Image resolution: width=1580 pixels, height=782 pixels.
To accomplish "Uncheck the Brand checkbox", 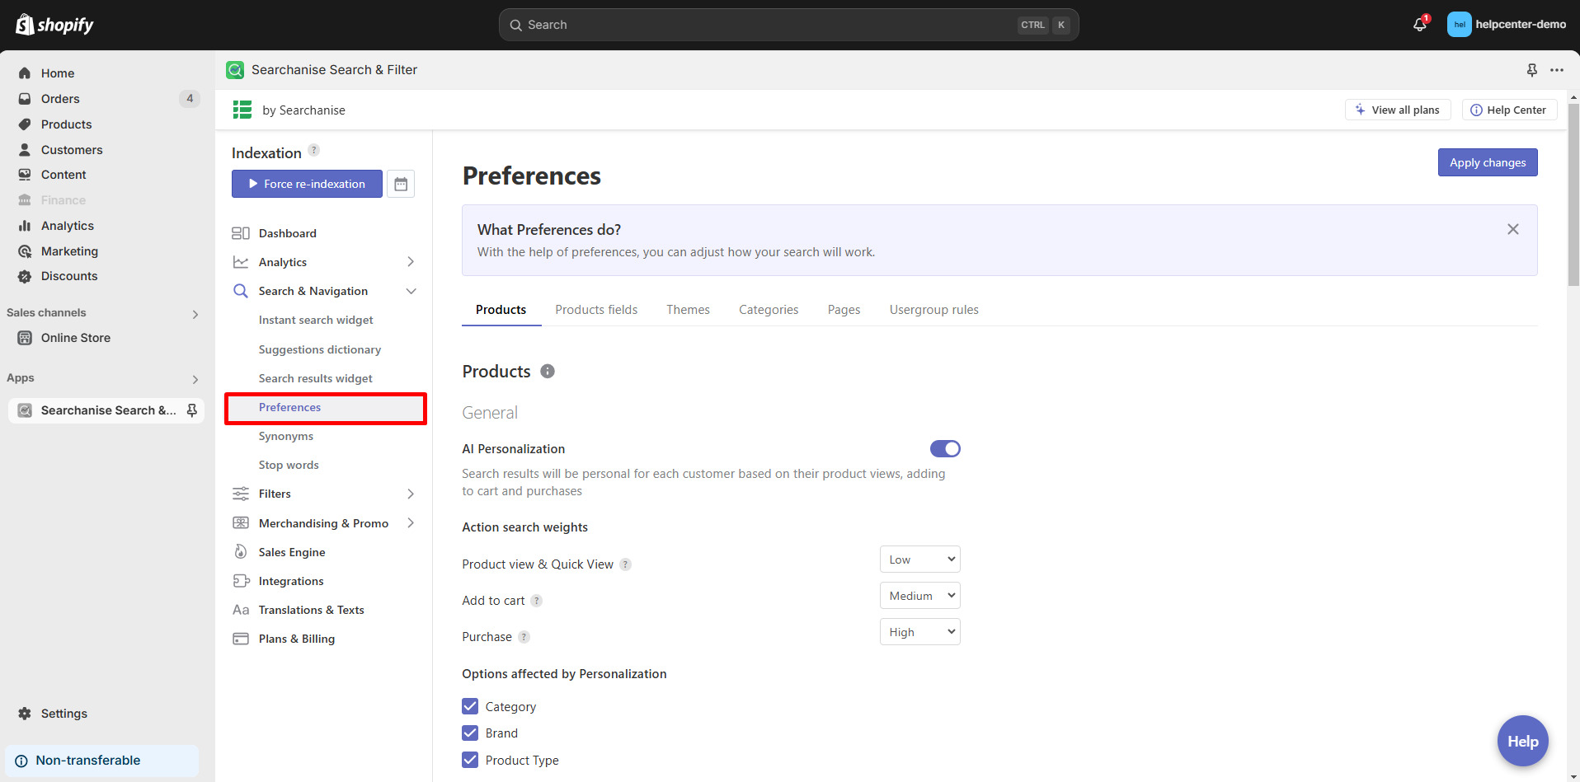I will pyautogui.click(x=470, y=733).
